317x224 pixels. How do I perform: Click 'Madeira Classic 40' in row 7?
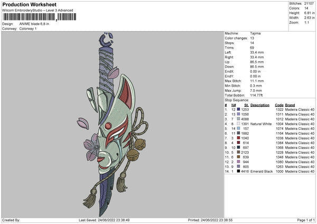coord(300,138)
